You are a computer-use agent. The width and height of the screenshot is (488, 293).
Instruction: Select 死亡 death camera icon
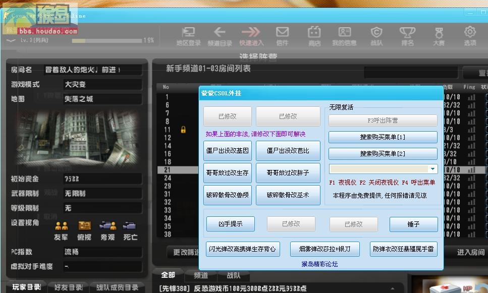129,225
